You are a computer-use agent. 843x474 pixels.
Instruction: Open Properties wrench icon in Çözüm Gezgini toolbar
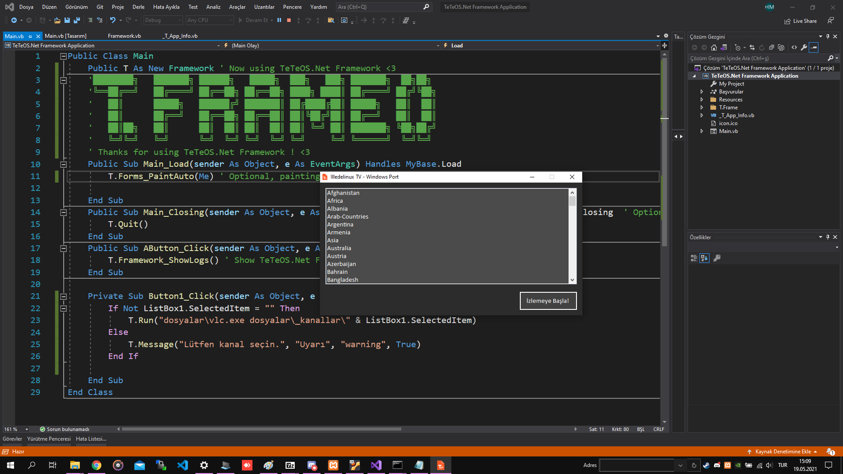pyautogui.click(x=804, y=47)
